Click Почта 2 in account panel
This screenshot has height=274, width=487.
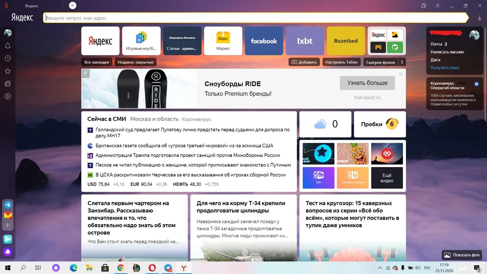[439, 44]
